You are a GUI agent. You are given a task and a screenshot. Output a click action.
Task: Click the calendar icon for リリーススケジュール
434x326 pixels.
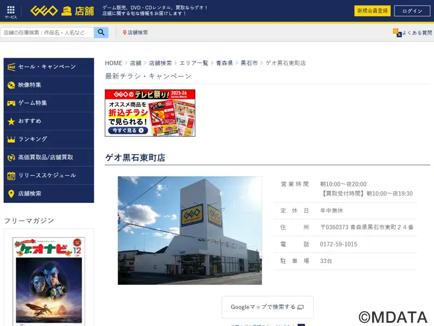pos(11,175)
